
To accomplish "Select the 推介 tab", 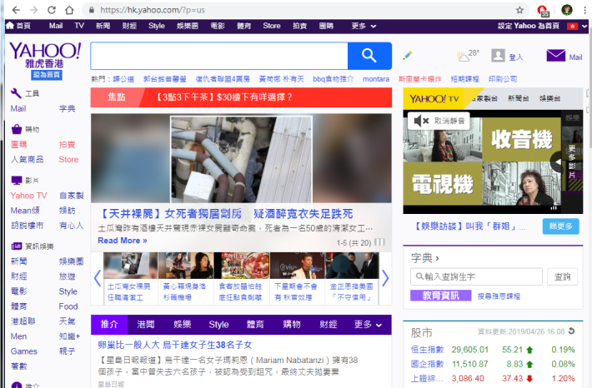I will coord(109,324).
